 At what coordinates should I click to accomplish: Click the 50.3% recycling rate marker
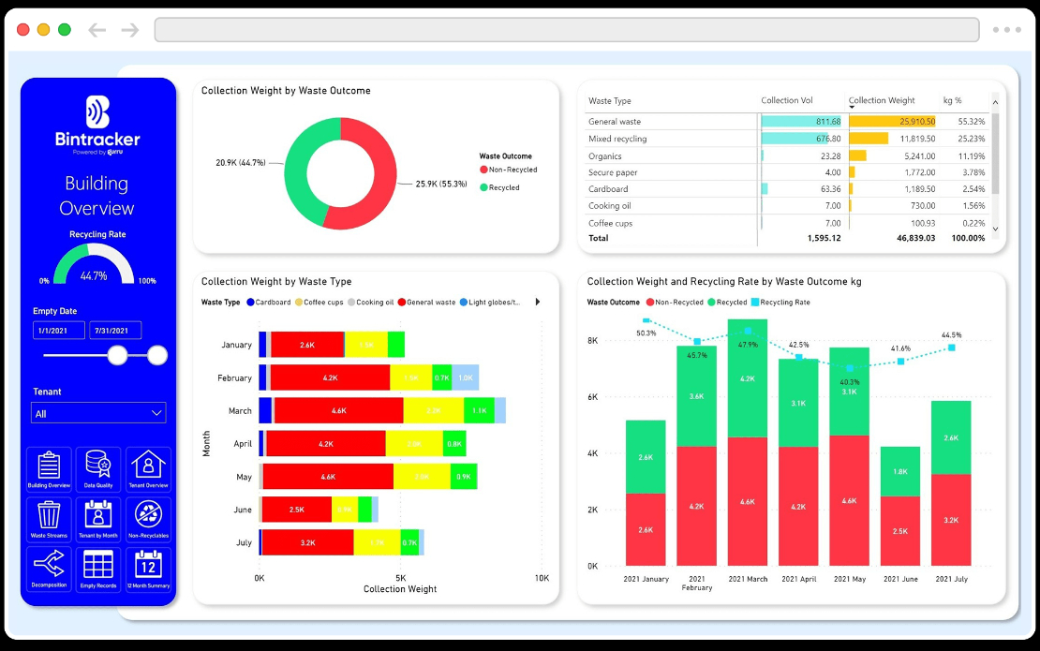(646, 321)
